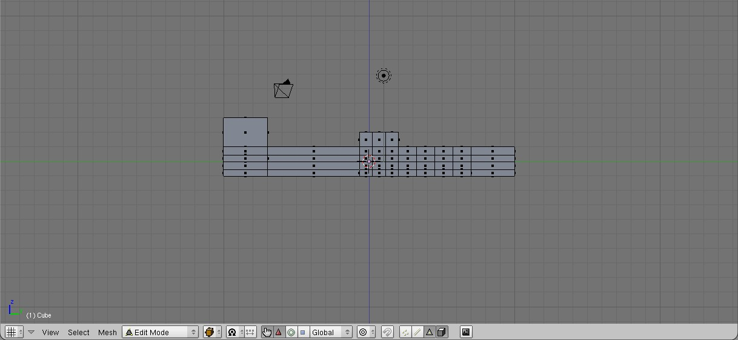
Task: Click the 3D cursor crosshair on mesh
Action: [369, 162]
